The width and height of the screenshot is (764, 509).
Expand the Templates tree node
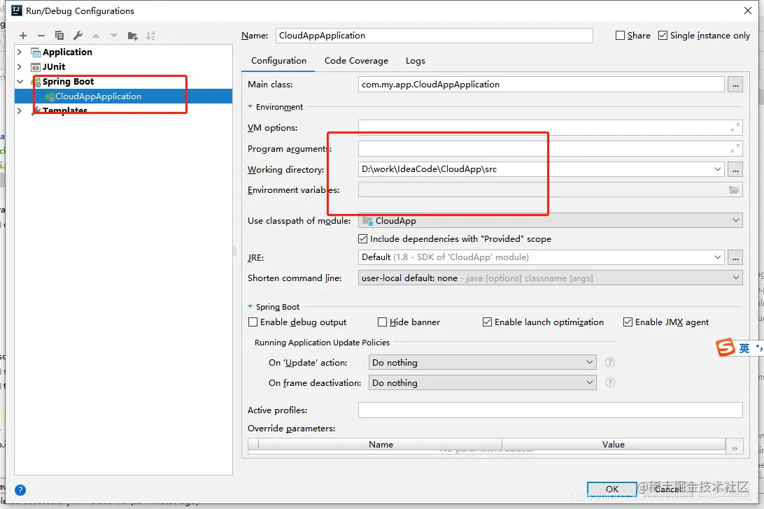click(20, 110)
